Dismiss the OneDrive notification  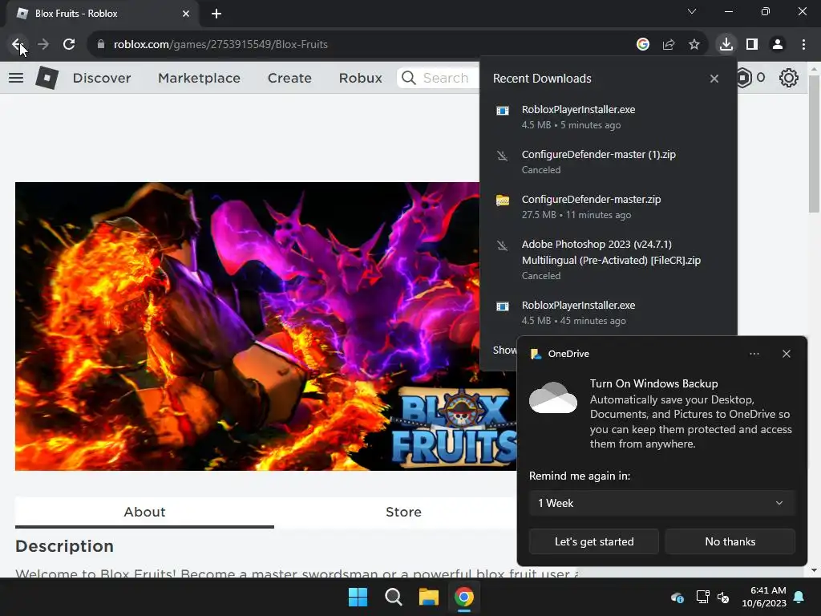[x=787, y=354]
